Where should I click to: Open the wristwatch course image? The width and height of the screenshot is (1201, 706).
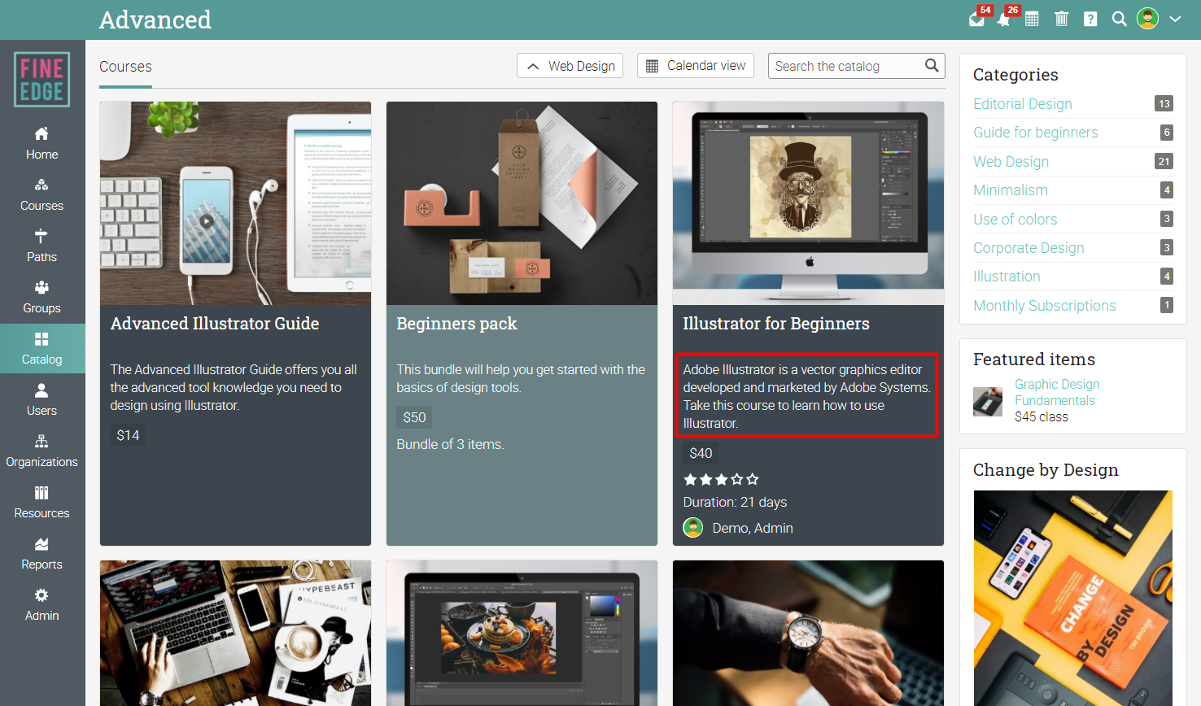[x=808, y=633]
